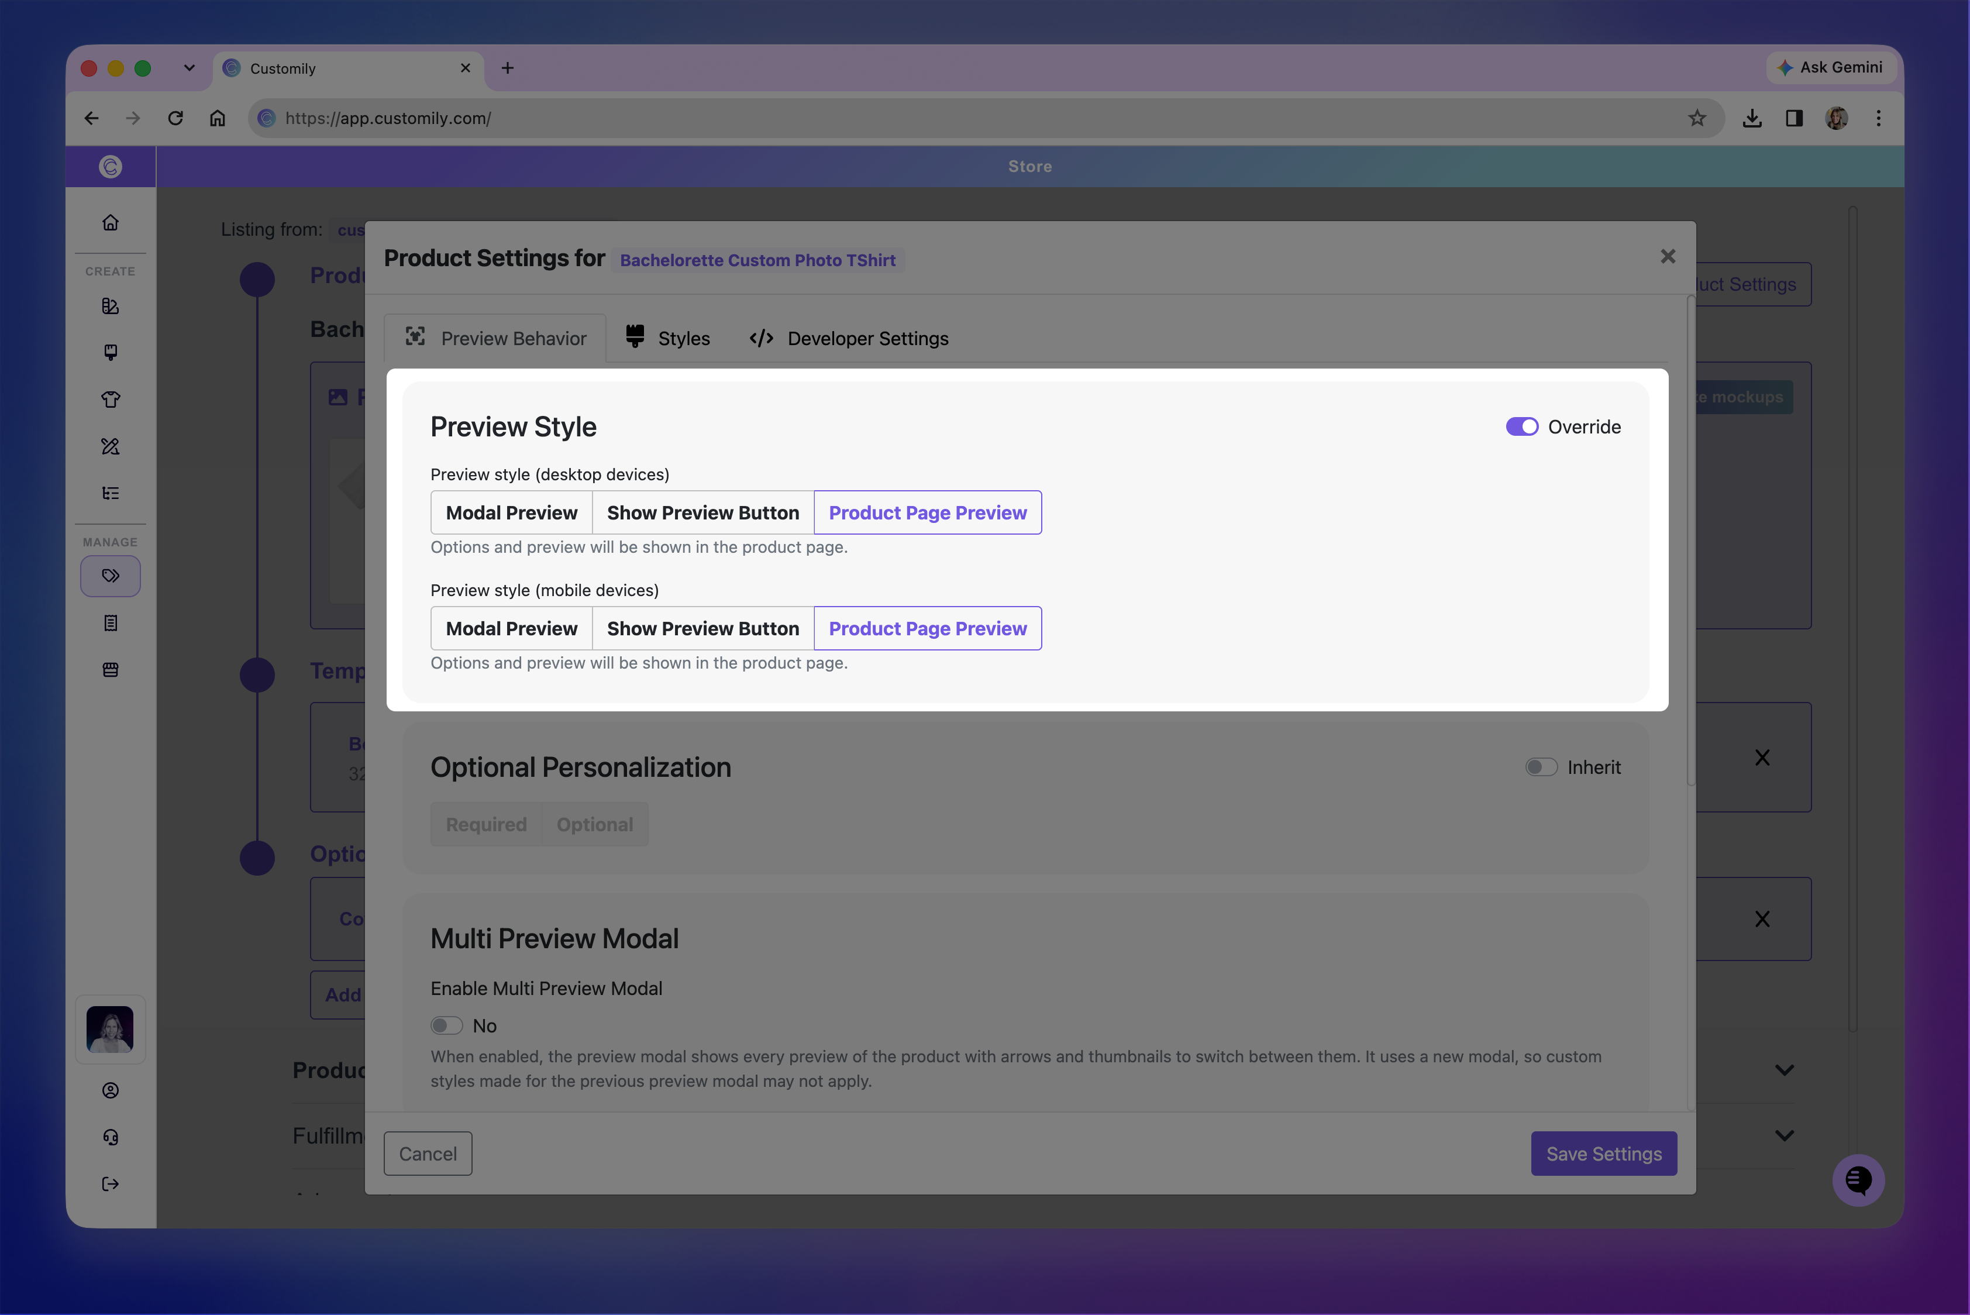This screenshot has width=1970, height=1315.
Task: Select Modal Preview for desktop devices
Action: click(512, 512)
